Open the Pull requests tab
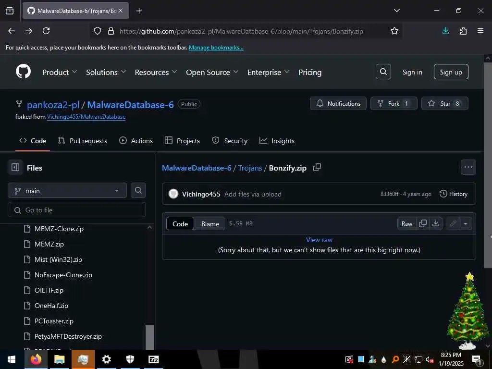Viewport: 492px width, 369px height. [x=83, y=141]
